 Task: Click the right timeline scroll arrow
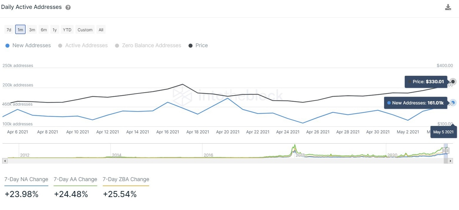[x=450, y=161]
